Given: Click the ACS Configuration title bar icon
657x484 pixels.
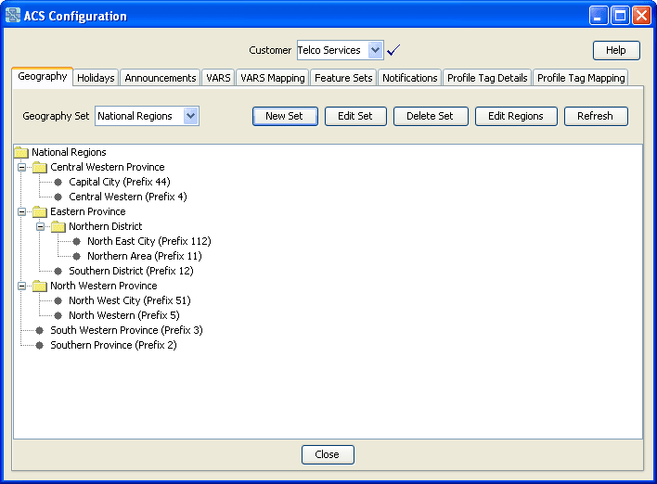Looking at the screenshot, I should [x=13, y=16].
